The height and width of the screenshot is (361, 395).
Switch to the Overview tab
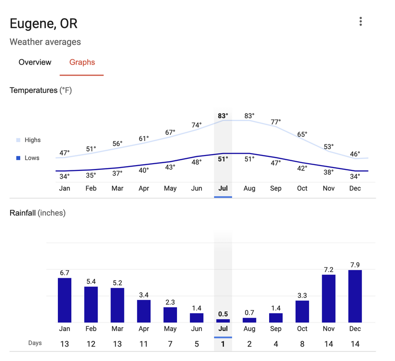(x=35, y=62)
